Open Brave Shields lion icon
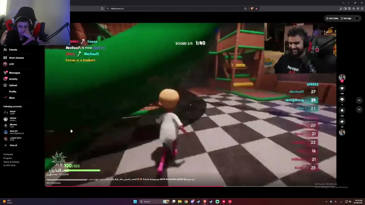The width and height of the screenshot is (365, 205). 252,9
